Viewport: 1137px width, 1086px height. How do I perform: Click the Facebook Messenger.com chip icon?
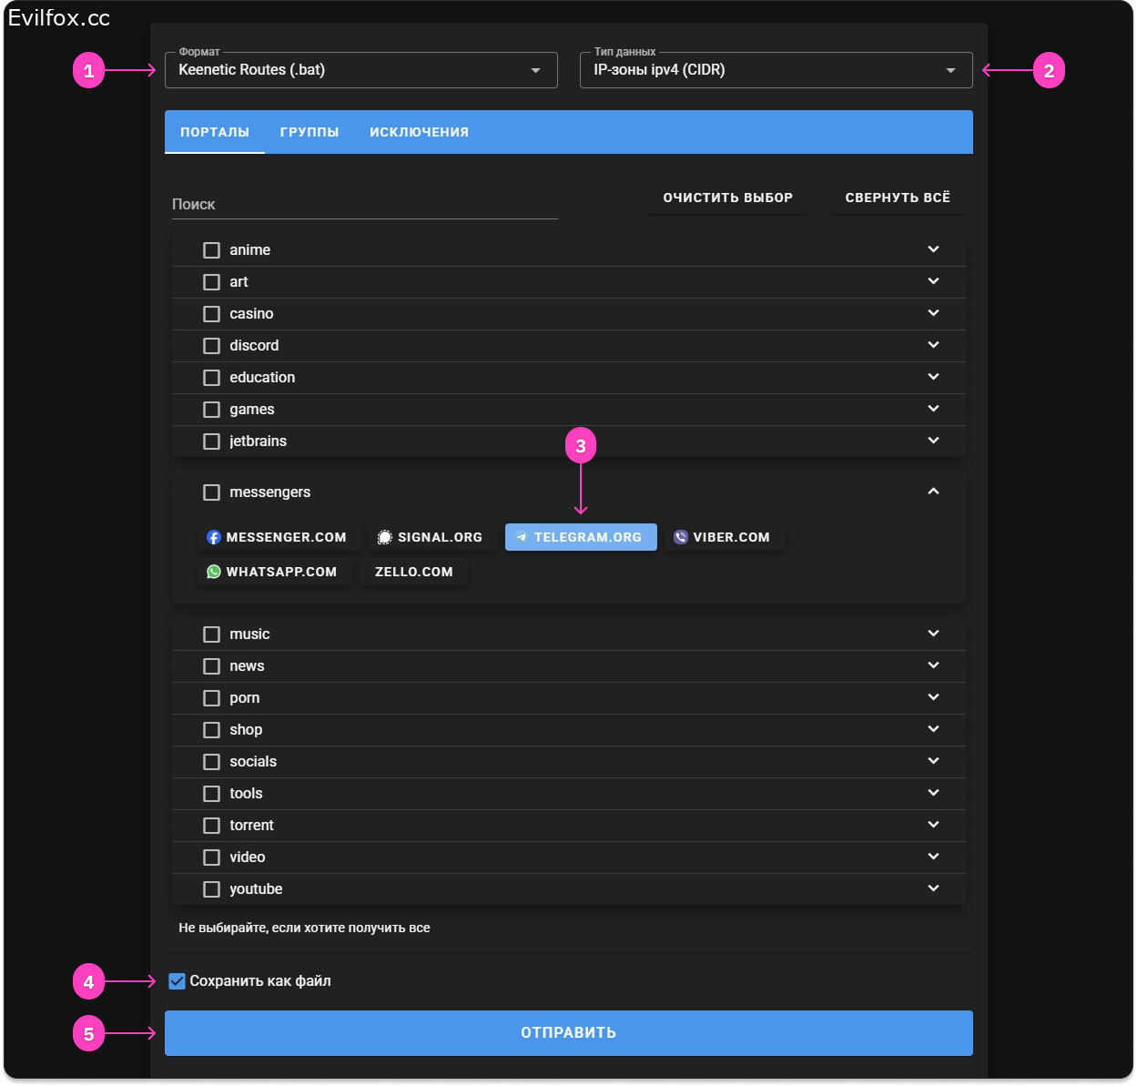pos(214,537)
